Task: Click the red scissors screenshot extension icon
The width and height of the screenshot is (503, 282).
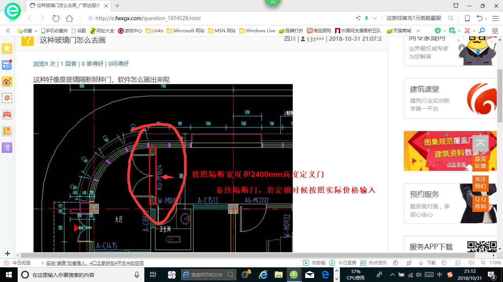Action: [x=467, y=31]
